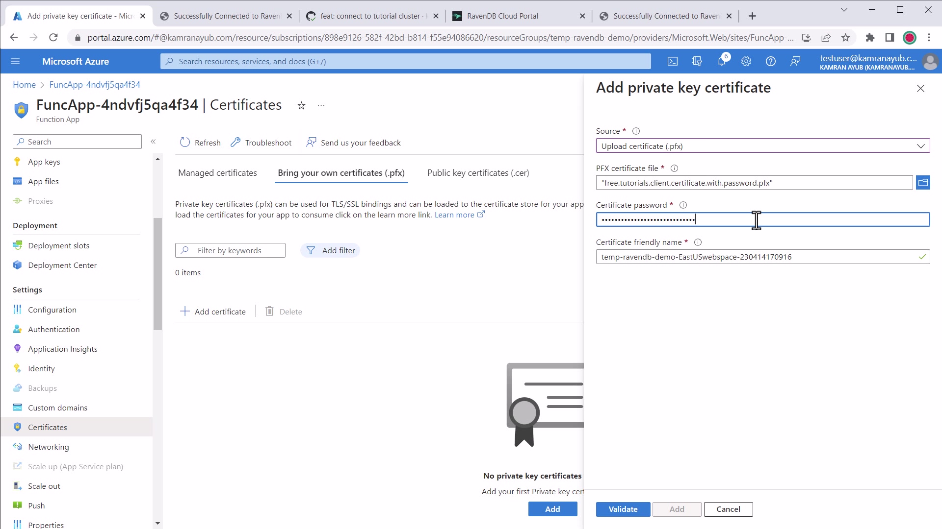Open the more options ellipsis by the title
The width and height of the screenshot is (942, 529).
[x=321, y=105]
